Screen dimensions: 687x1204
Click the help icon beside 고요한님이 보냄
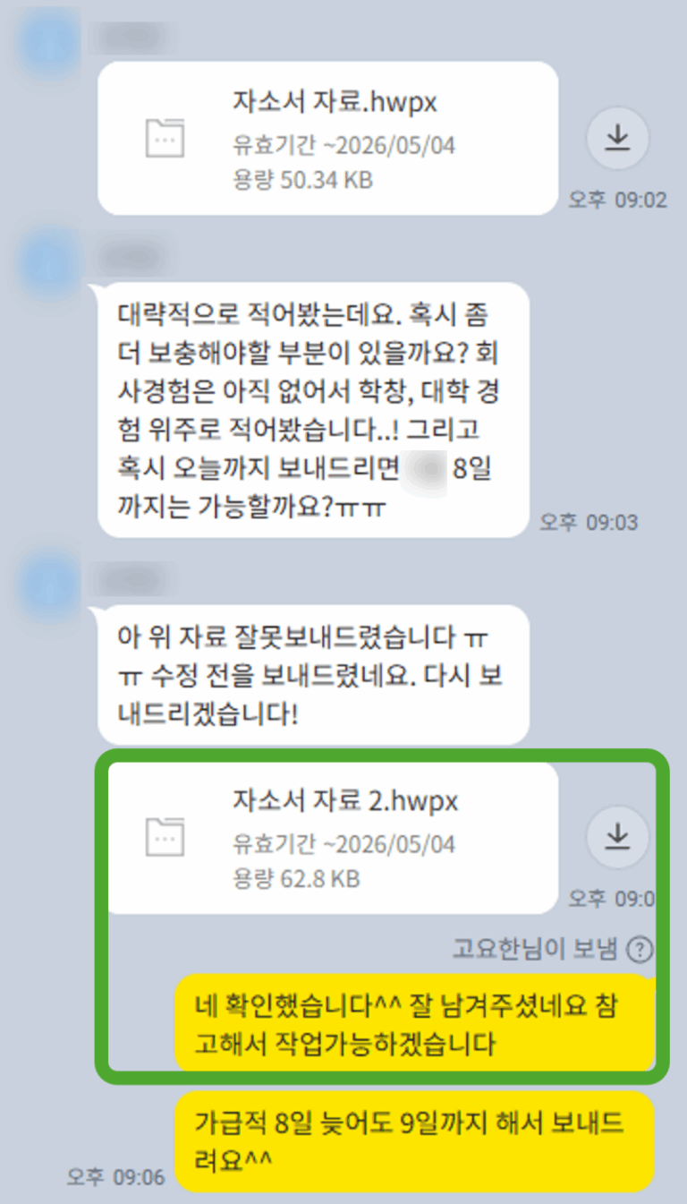[x=640, y=950]
